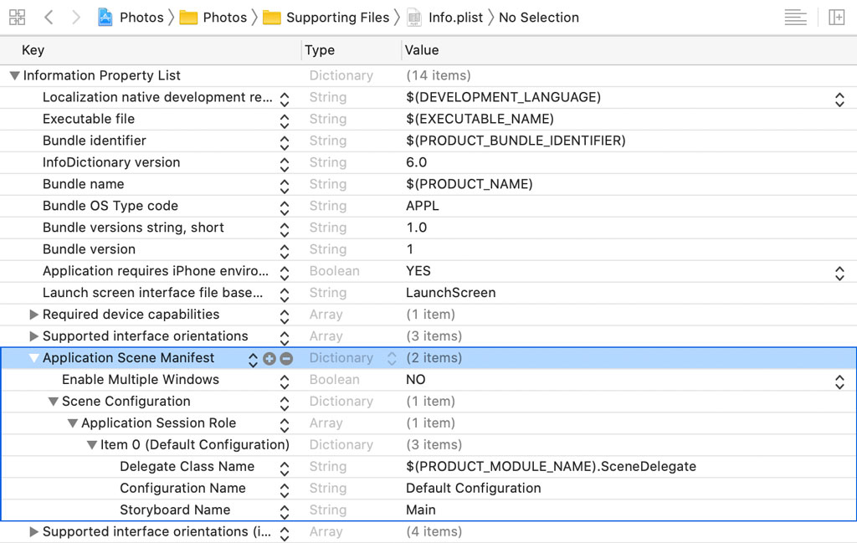Screen dimensions: 857x543
Task: Click the Supporting Files folder icon
Action: tap(271, 17)
